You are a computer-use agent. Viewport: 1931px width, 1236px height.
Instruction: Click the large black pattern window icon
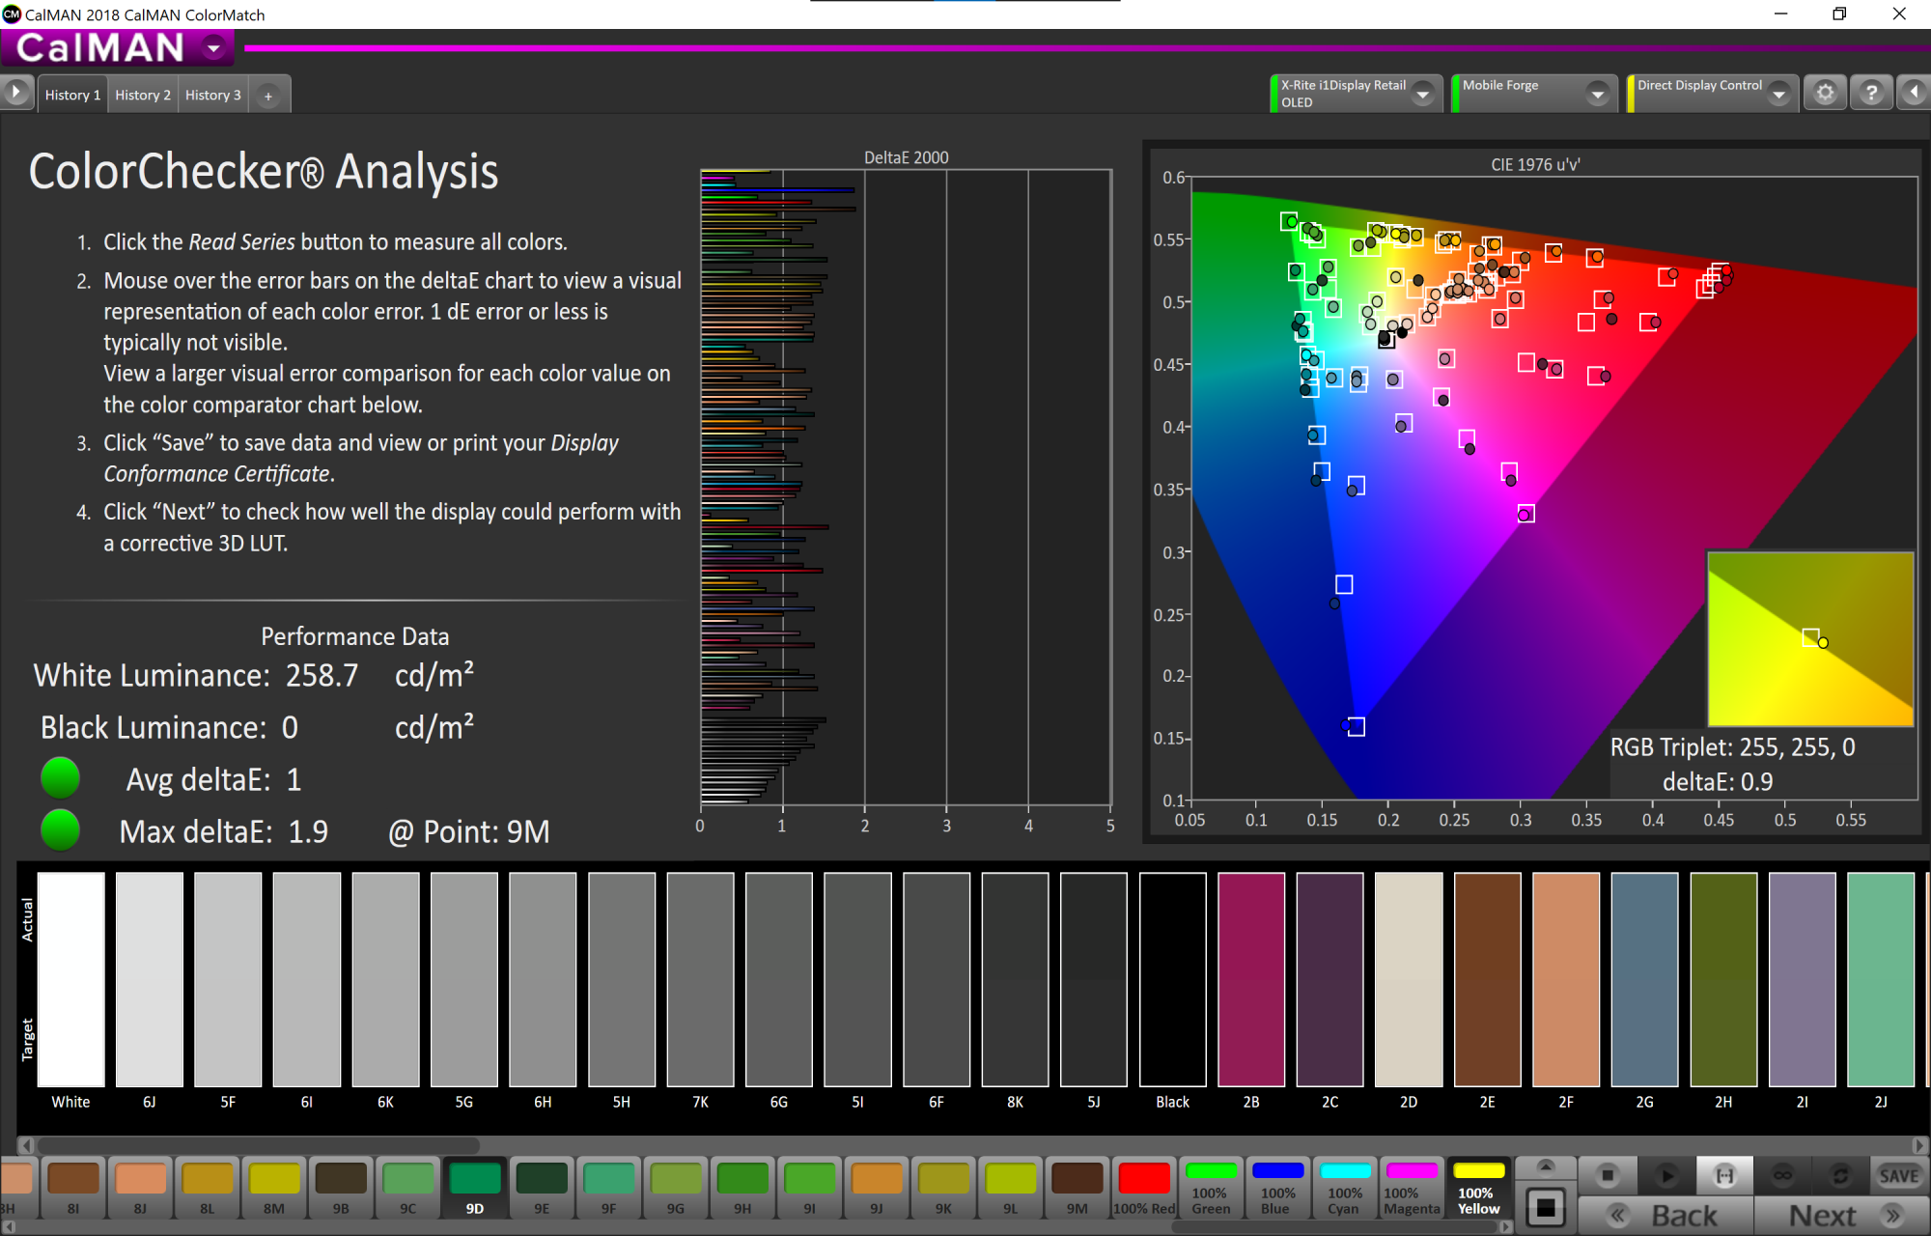1546,1208
